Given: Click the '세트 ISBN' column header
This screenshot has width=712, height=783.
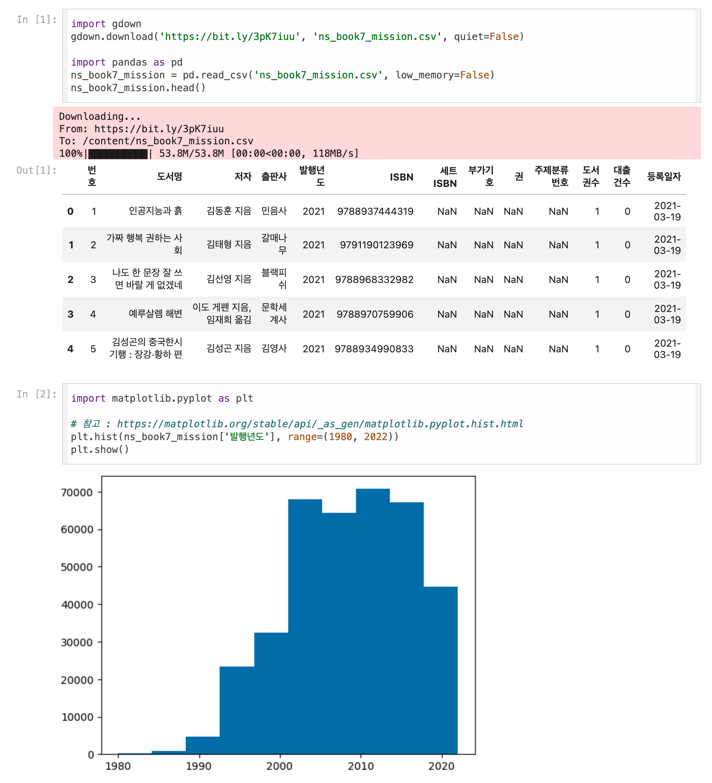Looking at the screenshot, I should [445, 177].
